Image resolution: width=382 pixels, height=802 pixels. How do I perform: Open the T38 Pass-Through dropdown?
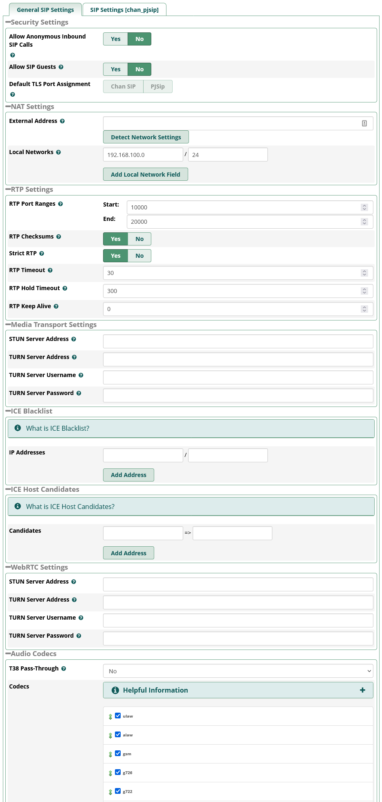point(238,671)
